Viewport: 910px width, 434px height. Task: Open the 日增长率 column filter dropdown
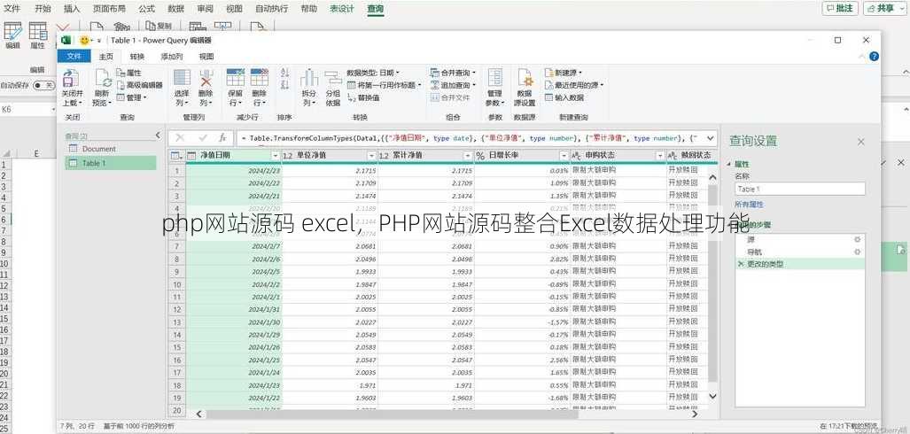[564, 156]
